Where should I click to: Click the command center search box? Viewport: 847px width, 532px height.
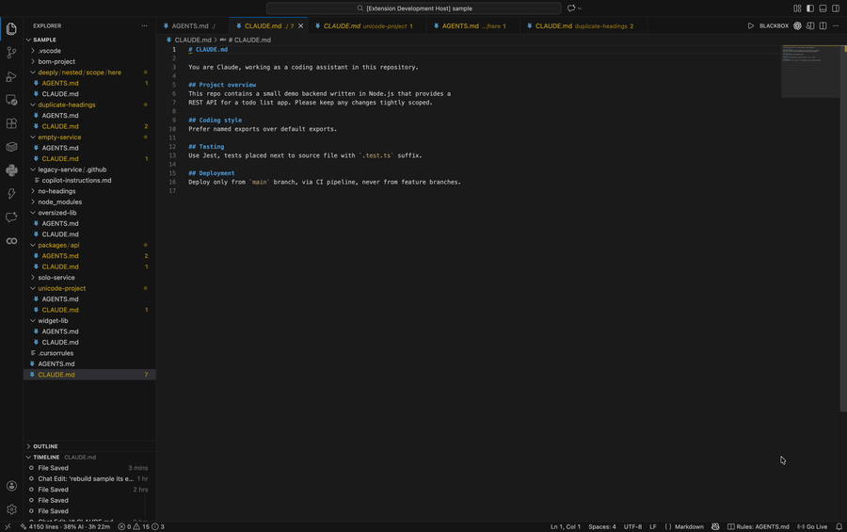pos(414,8)
